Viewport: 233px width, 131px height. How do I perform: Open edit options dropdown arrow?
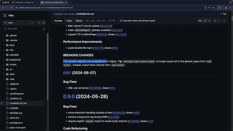coord(219,21)
